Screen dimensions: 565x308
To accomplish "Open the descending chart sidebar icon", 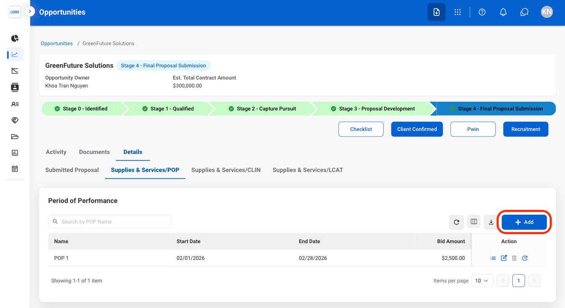I will 15,71.
